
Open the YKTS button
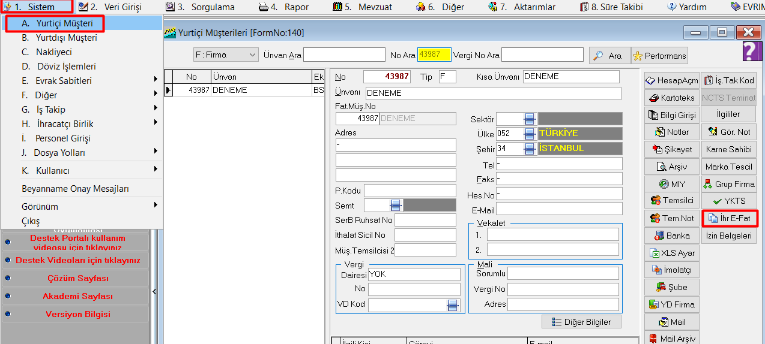point(729,201)
